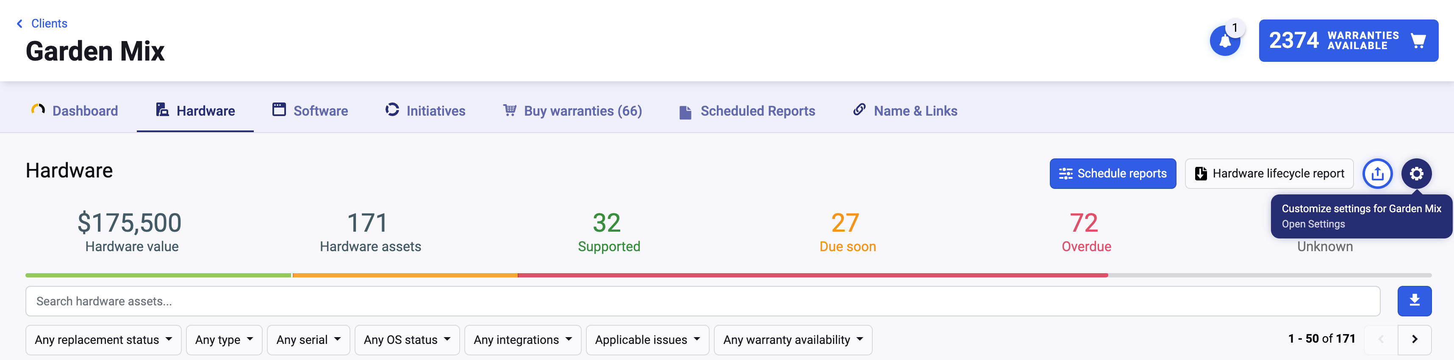1454x360 pixels.
Task: Expand the Any OS status dropdown
Action: pos(407,340)
